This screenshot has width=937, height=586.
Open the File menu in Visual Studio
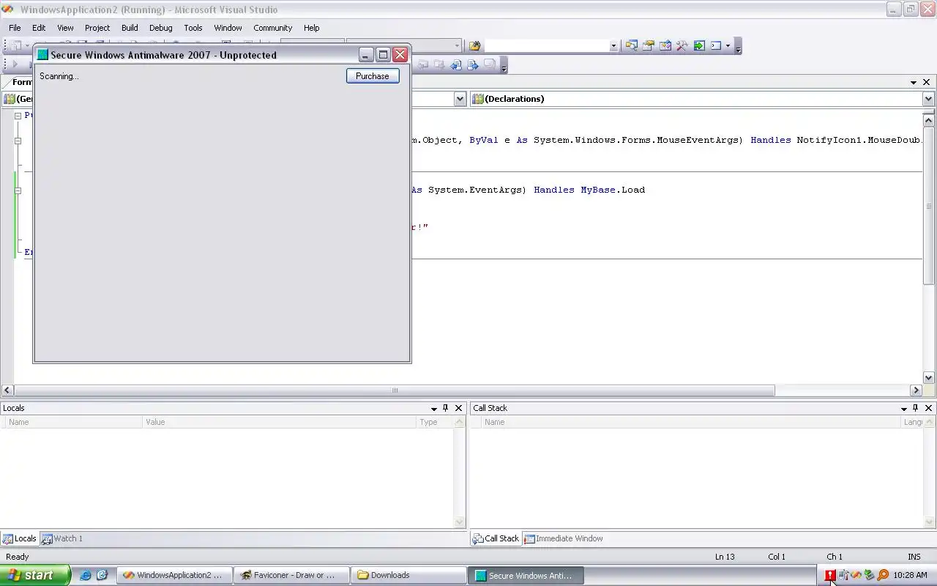click(15, 28)
